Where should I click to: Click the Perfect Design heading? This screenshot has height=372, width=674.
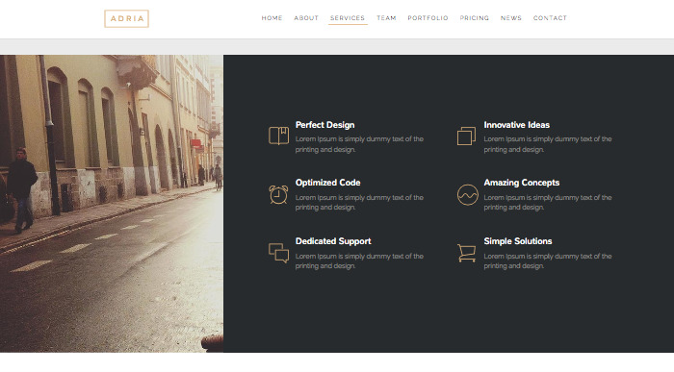coord(325,125)
